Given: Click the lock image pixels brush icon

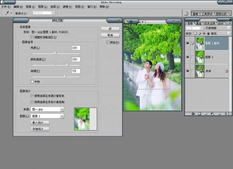Looking at the screenshot, I should tap(200, 33).
